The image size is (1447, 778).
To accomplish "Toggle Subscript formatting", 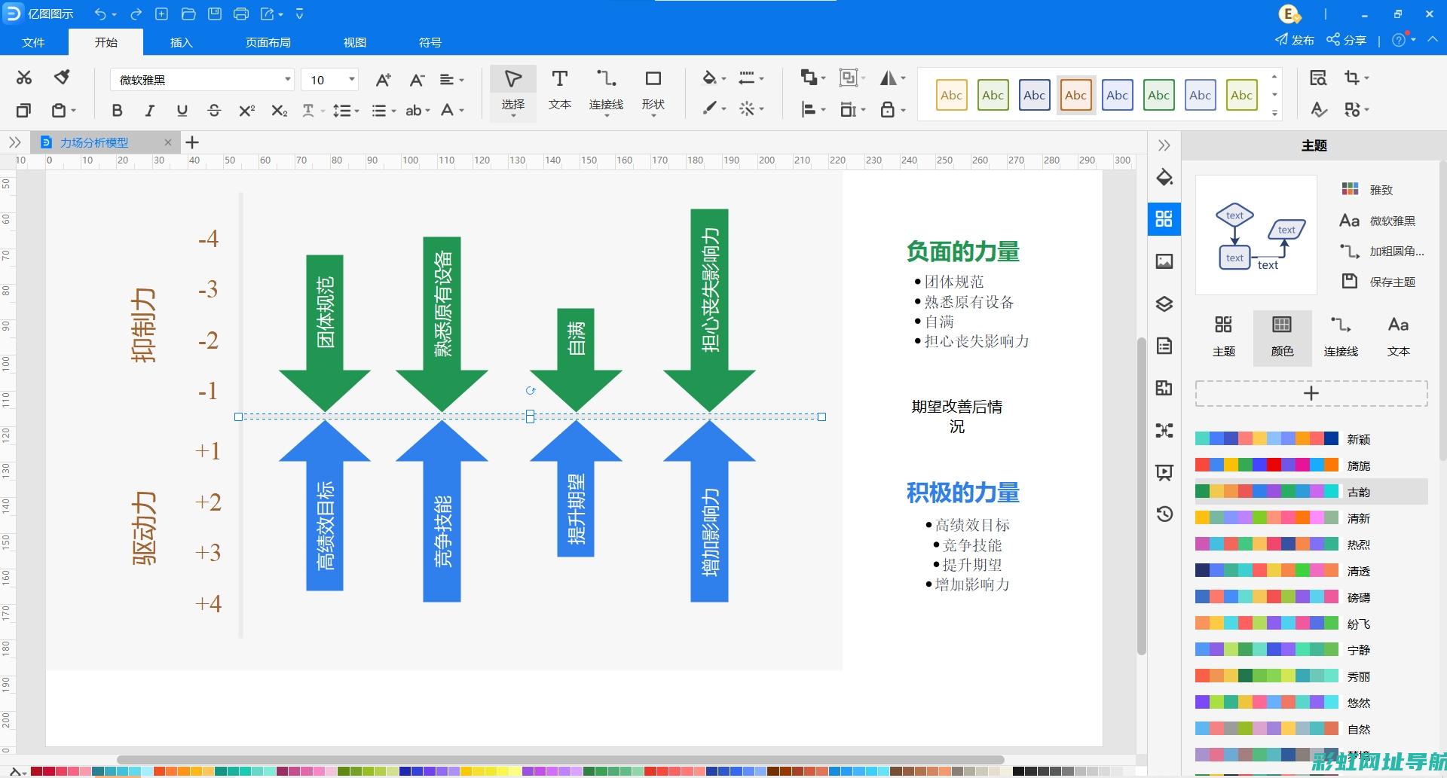I will (279, 111).
